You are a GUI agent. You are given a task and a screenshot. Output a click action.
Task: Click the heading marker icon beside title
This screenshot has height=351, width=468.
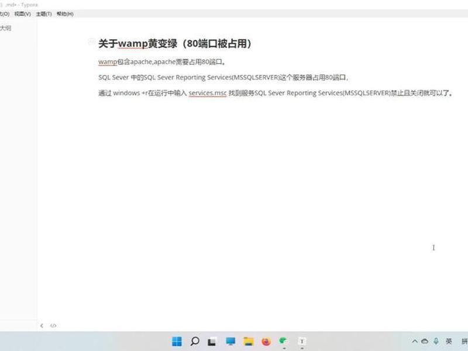coord(92,42)
